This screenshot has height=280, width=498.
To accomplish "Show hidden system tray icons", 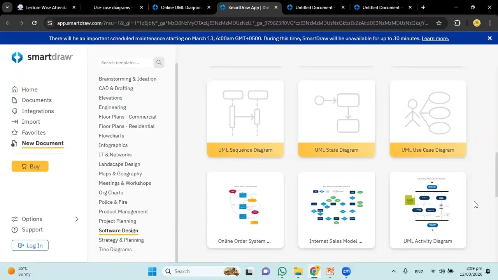I will tap(393, 271).
